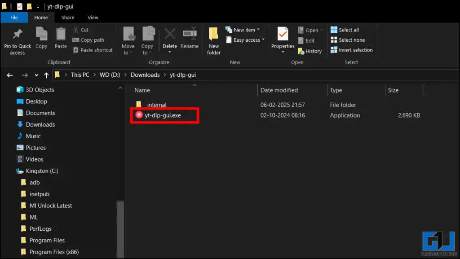The width and height of the screenshot is (460, 259).
Task: Click the navigation pane scrollbar thumb
Action: (x=120, y=229)
